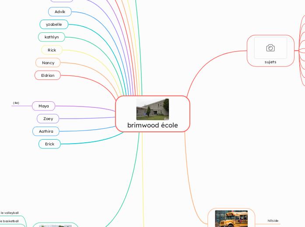Select the Maya node
305x227 pixels.
click(44, 106)
